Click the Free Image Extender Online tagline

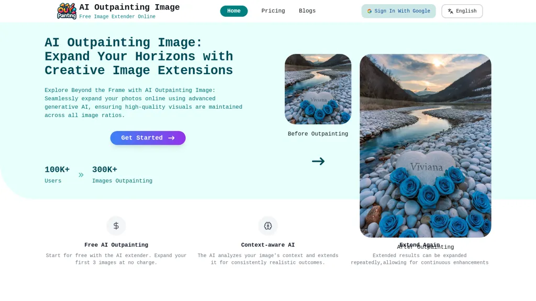pyautogui.click(x=117, y=16)
